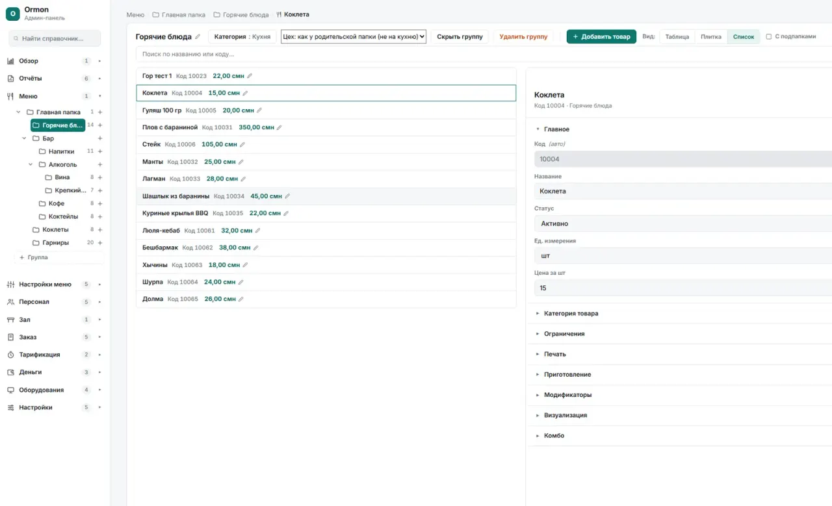
Task: Click edit pencil on Долма row
Action: [x=240, y=299]
